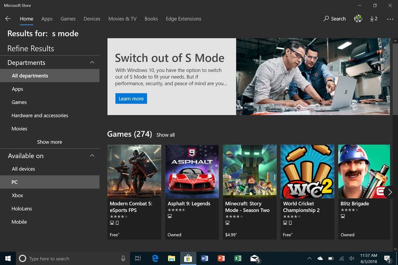
Task: Expand Show more departments
Action: [49, 142]
